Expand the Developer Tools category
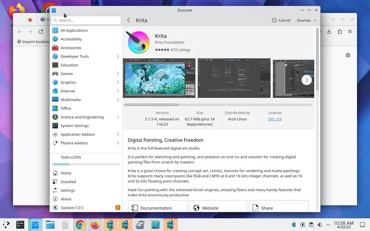This screenshot has width=370, height=231. coord(118,56)
